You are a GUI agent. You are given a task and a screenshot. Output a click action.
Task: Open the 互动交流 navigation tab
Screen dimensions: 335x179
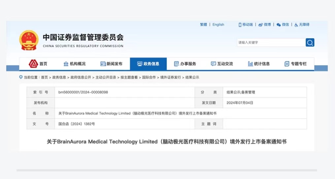click(222, 64)
